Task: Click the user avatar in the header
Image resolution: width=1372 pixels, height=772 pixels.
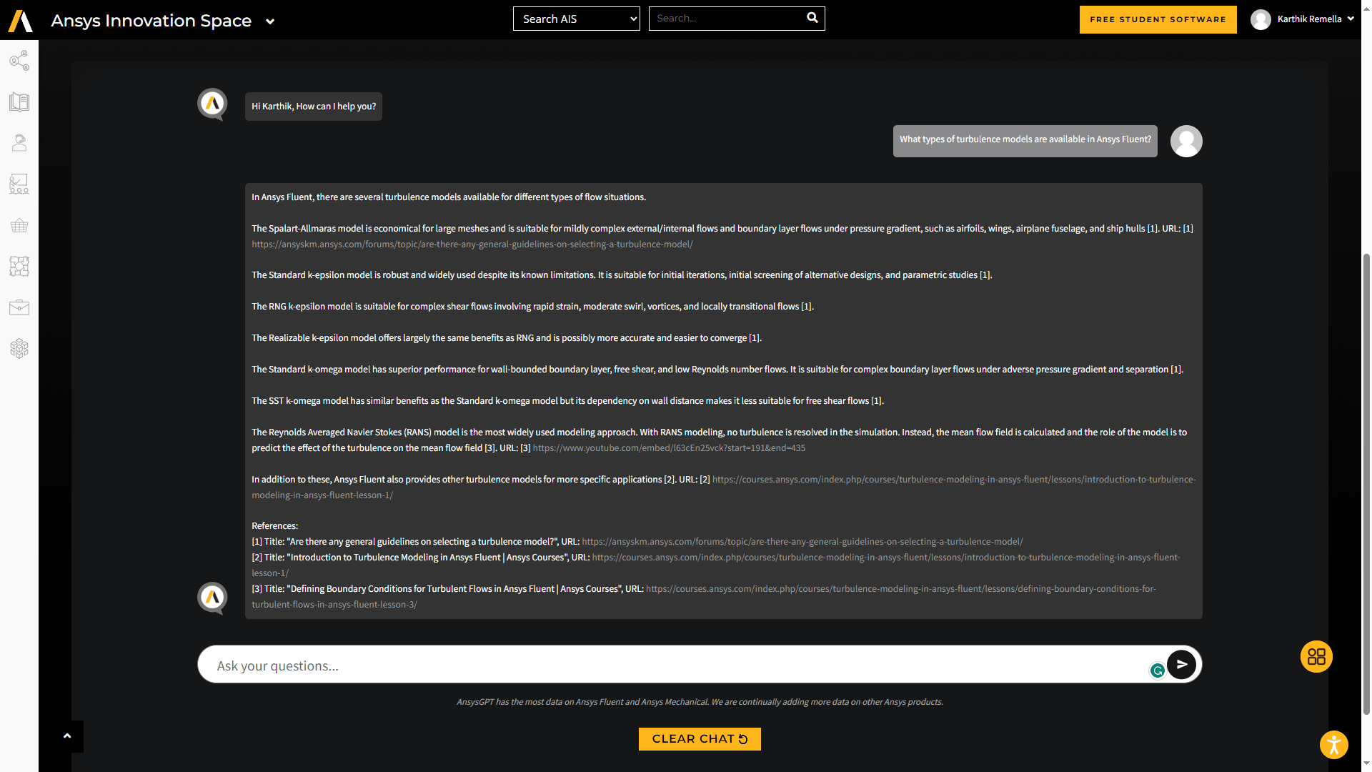Action: point(1261,19)
